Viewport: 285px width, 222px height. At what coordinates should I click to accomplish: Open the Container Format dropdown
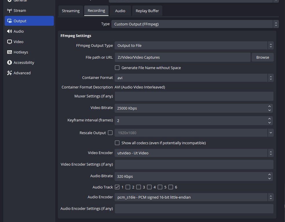point(194,78)
